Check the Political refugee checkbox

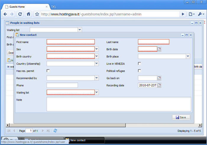click(140, 71)
